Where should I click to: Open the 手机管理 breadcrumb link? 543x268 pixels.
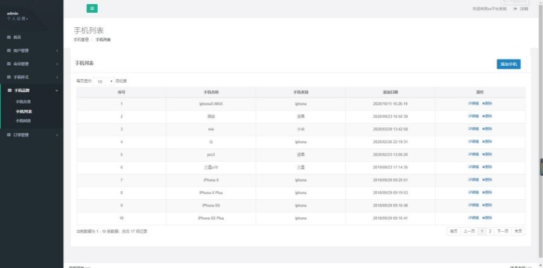pyautogui.click(x=81, y=40)
